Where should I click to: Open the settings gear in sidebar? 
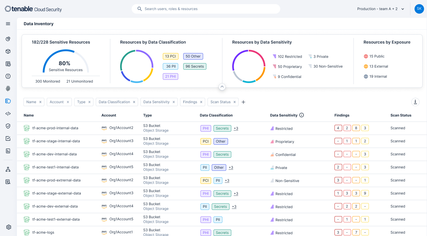click(9, 227)
